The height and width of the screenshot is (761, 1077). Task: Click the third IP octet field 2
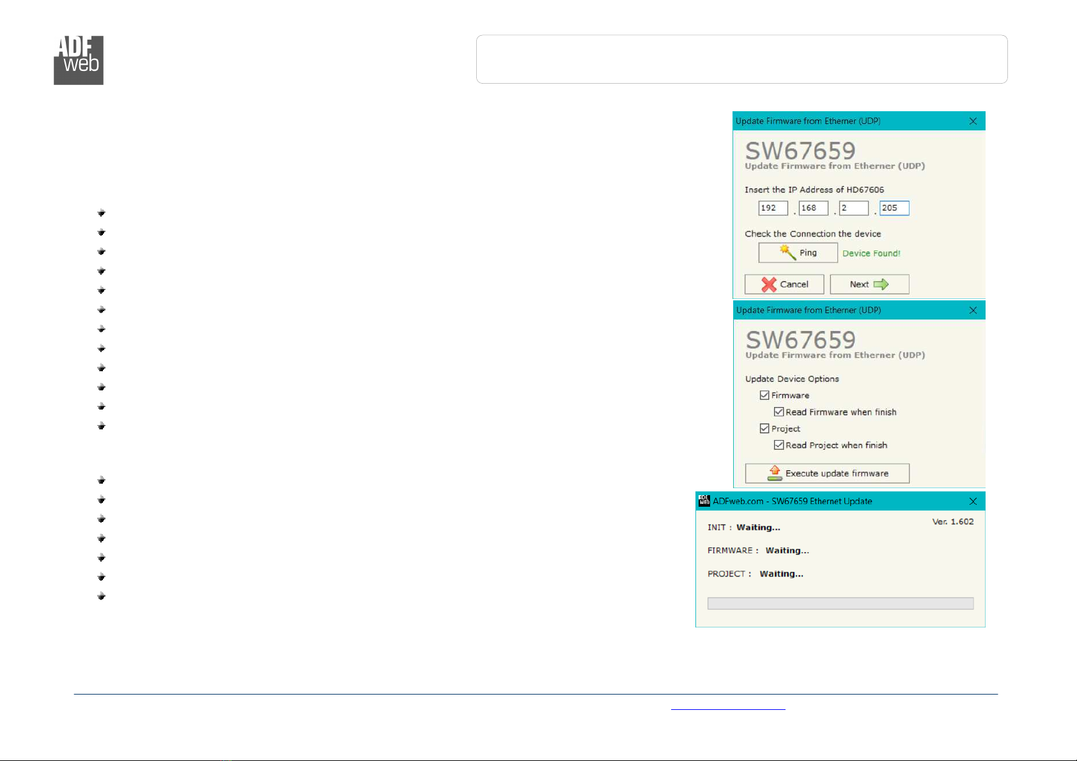click(x=854, y=208)
